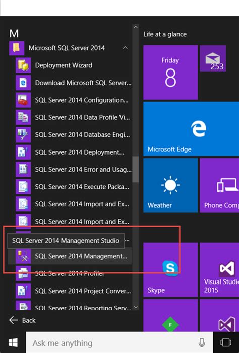
Task: Click the SQL Server 2014 Profiler icon
Action: pyautogui.click(x=23, y=273)
